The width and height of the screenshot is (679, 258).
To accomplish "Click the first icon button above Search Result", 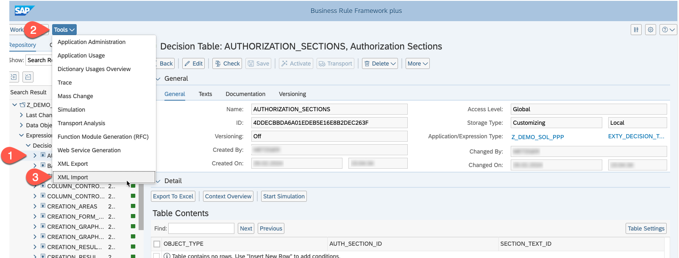I will coord(14,77).
